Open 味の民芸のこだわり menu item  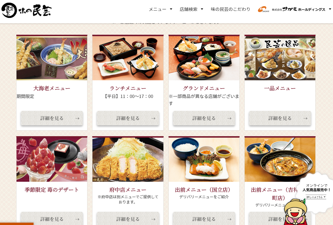tap(231, 9)
